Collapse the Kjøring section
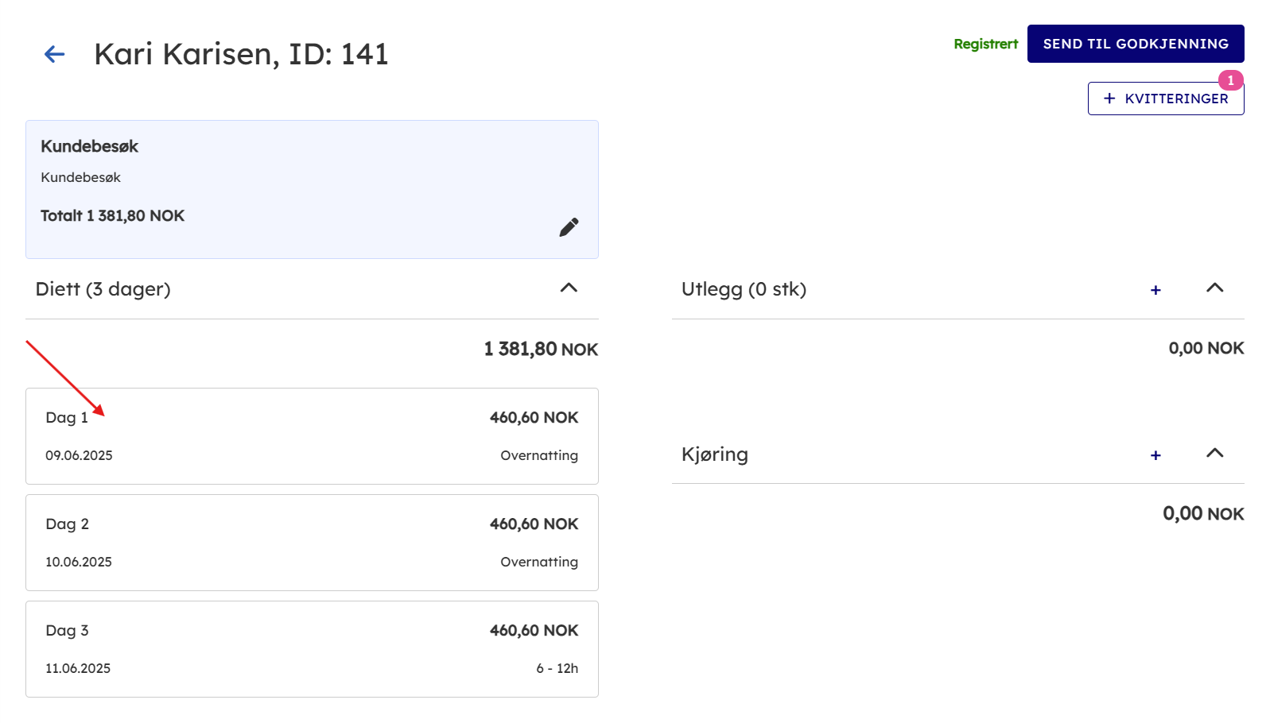Screen dimensions: 1270x723 [x=1214, y=454]
